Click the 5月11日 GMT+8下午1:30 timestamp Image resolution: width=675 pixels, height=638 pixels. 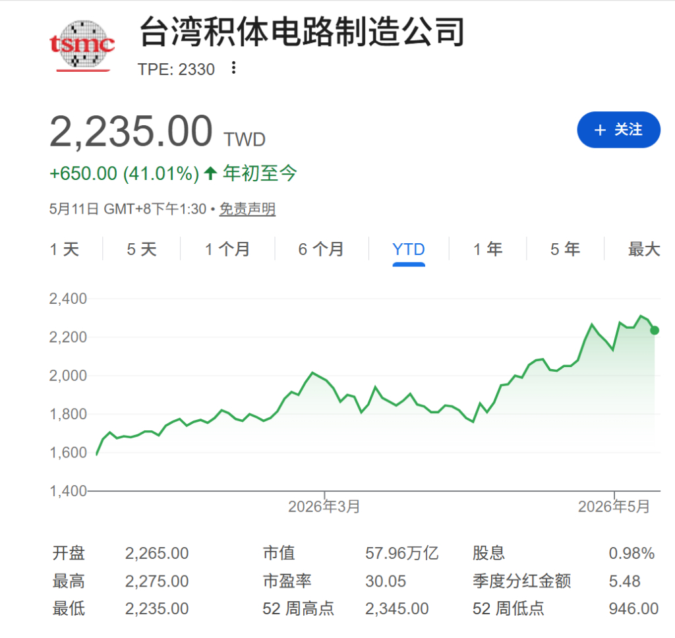point(128,209)
